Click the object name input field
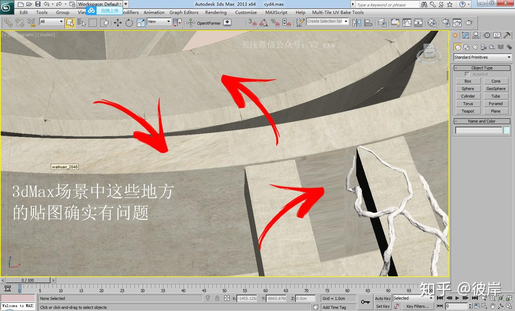This screenshot has width=515, height=311. tap(479, 130)
